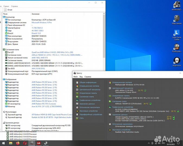
Task: Click the Internet Explorer version 11.789.19041.0 link
Action: click(x=37, y=28)
